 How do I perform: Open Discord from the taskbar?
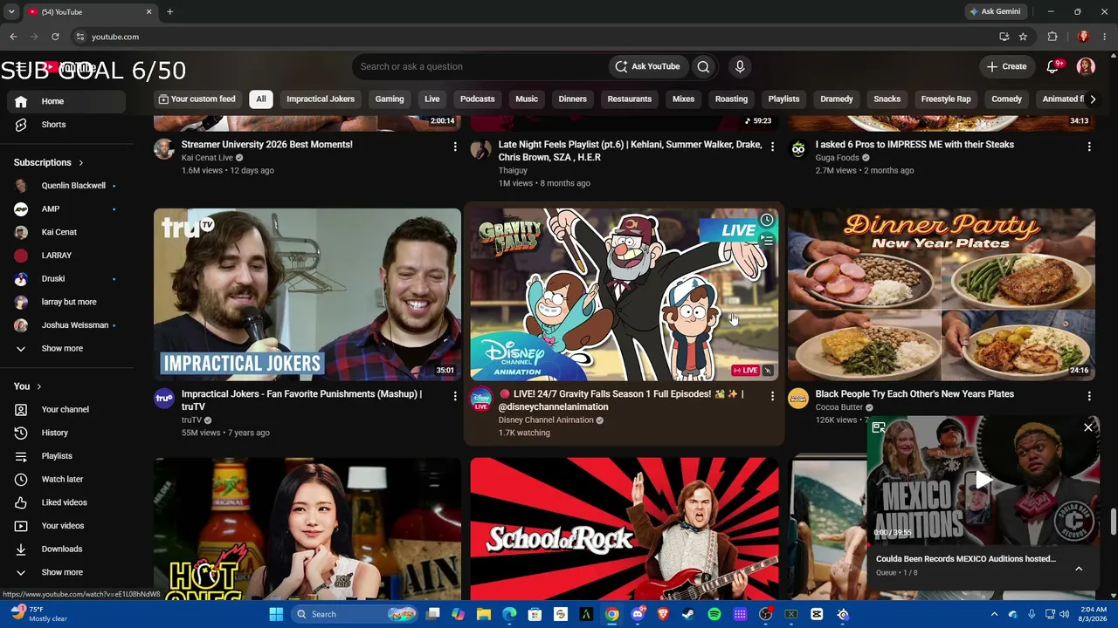tap(638, 614)
